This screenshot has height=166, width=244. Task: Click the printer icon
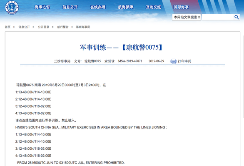(173, 61)
